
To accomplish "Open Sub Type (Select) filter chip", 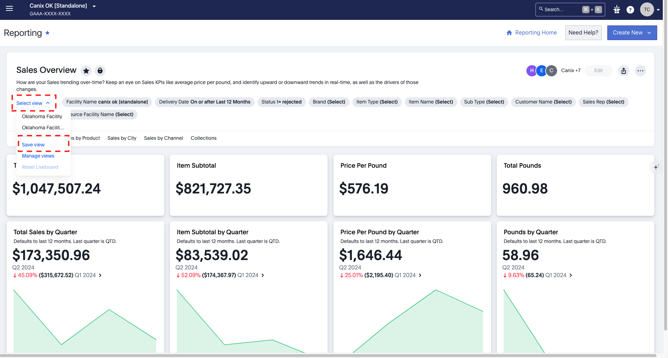I will (x=484, y=102).
